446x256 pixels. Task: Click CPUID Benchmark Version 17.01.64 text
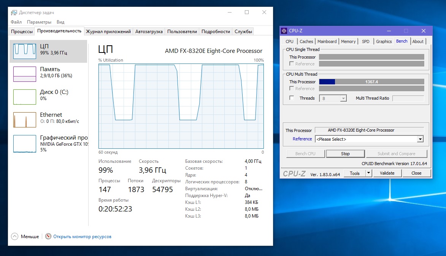pyautogui.click(x=394, y=164)
